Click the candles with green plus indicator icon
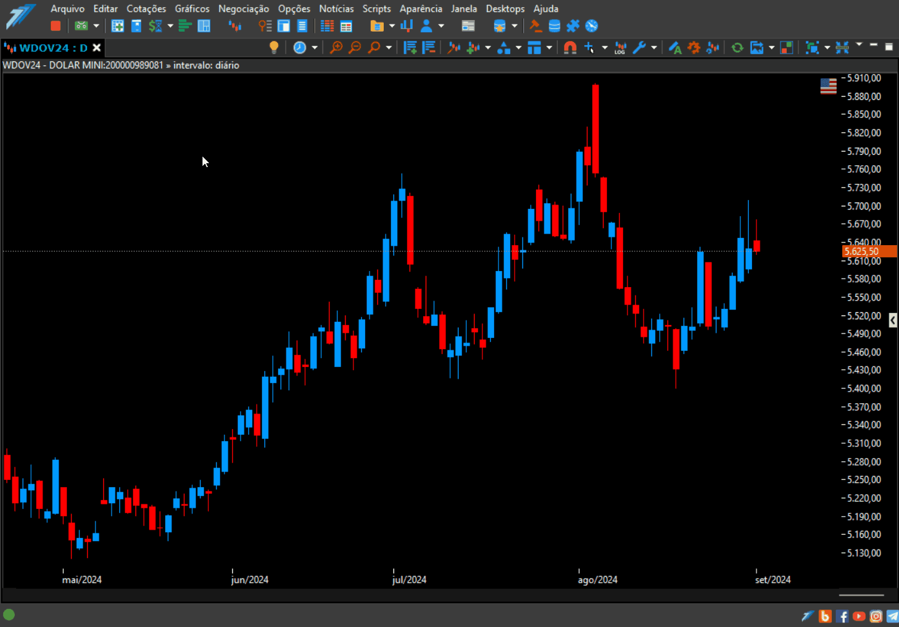The width and height of the screenshot is (899, 627). [x=473, y=47]
